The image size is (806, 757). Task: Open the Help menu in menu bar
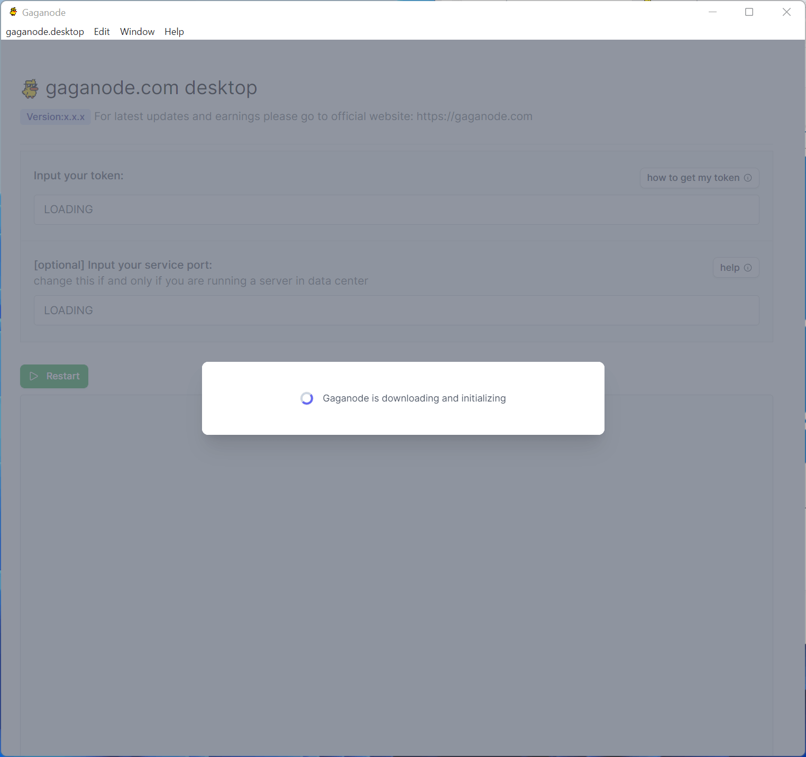(x=174, y=32)
